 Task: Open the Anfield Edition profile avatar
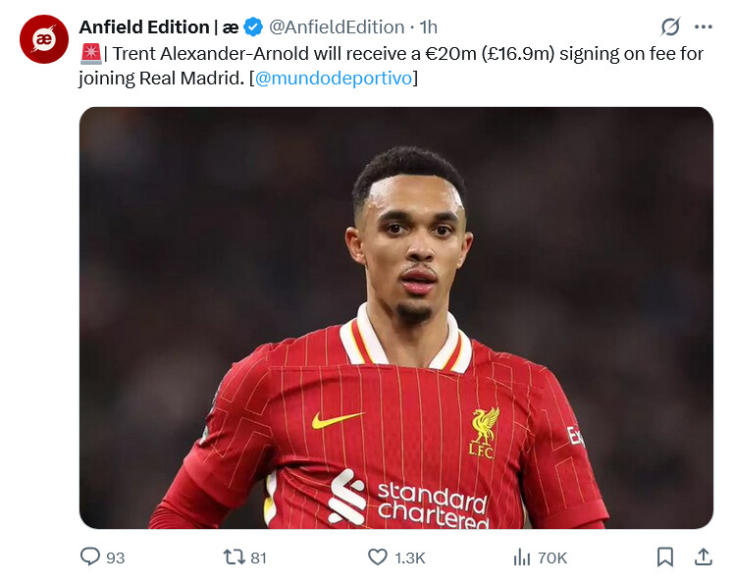pos(44,39)
